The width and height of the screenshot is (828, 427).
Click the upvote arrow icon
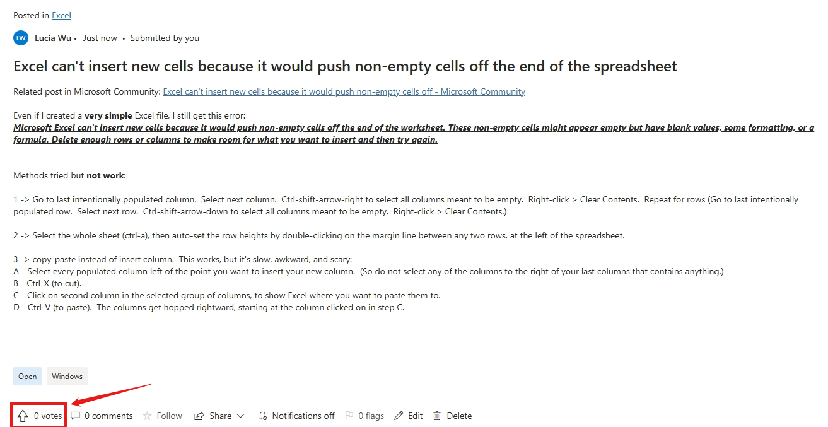pos(23,416)
